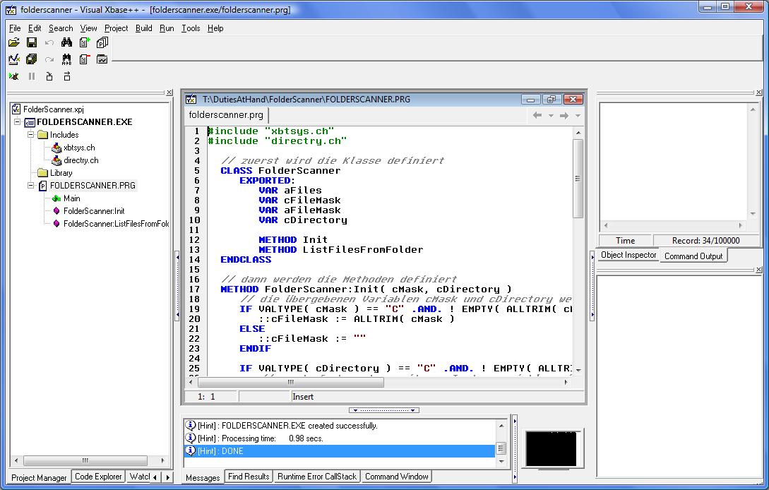Open the Run menu

[x=167, y=28]
